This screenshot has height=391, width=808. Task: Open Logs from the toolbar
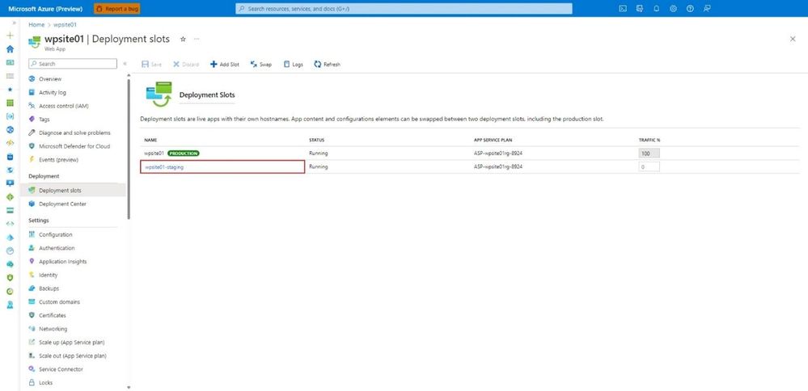pos(294,65)
